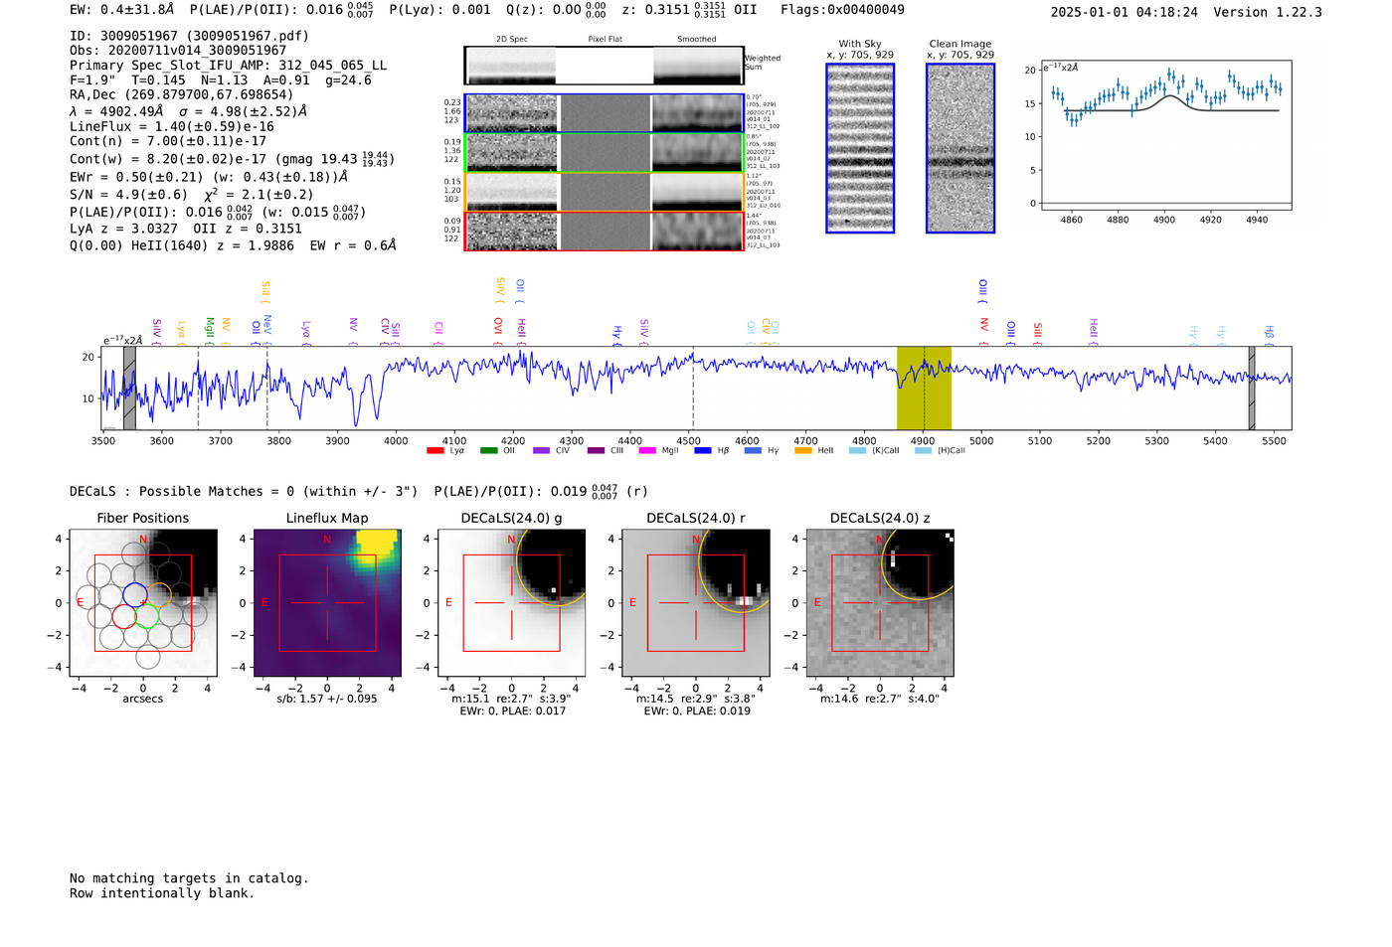Select the orange-outlined 2D fiber spectrum row
Viewport: 1392px width, 947px height.
tap(604, 192)
